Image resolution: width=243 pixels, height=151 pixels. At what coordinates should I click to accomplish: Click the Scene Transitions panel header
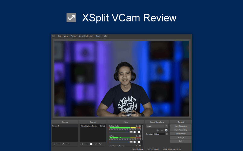click(157, 122)
